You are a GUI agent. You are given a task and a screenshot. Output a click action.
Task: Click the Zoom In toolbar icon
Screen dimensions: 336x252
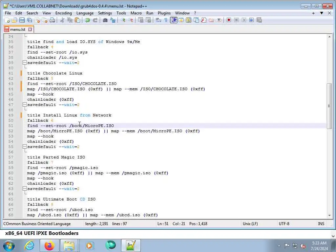(123, 20)
